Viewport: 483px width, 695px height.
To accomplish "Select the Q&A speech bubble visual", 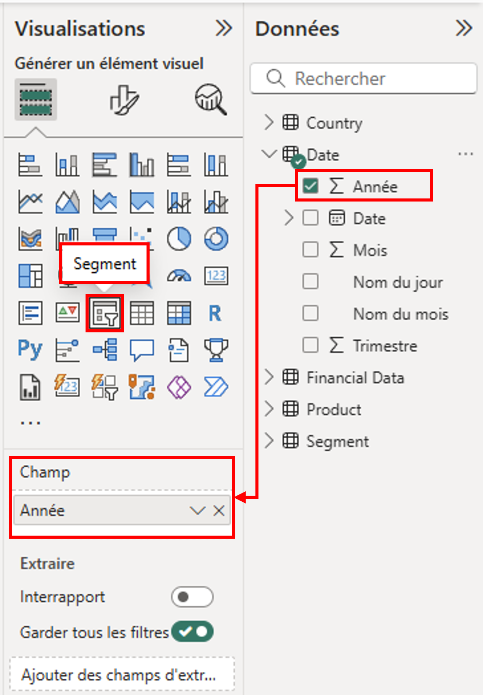I will point(142,350).
